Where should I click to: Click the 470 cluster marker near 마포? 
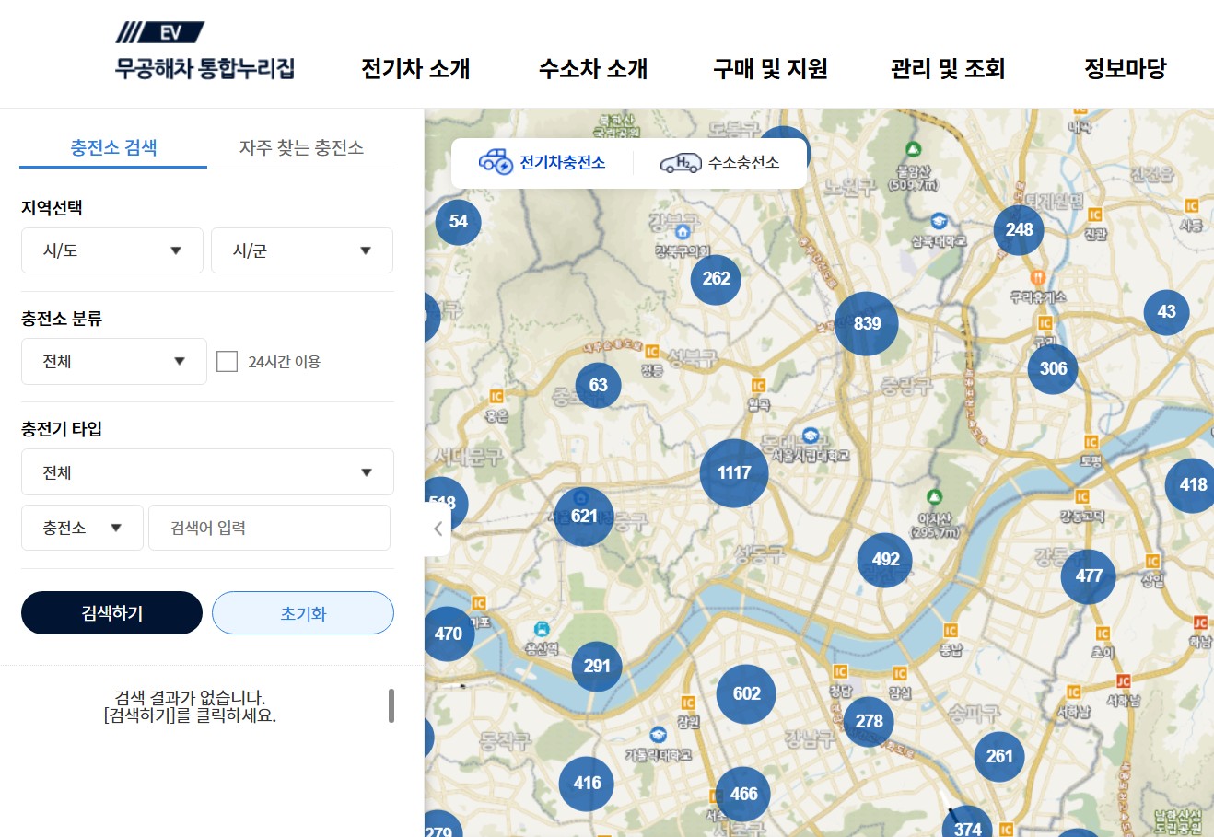click(448, 634)
